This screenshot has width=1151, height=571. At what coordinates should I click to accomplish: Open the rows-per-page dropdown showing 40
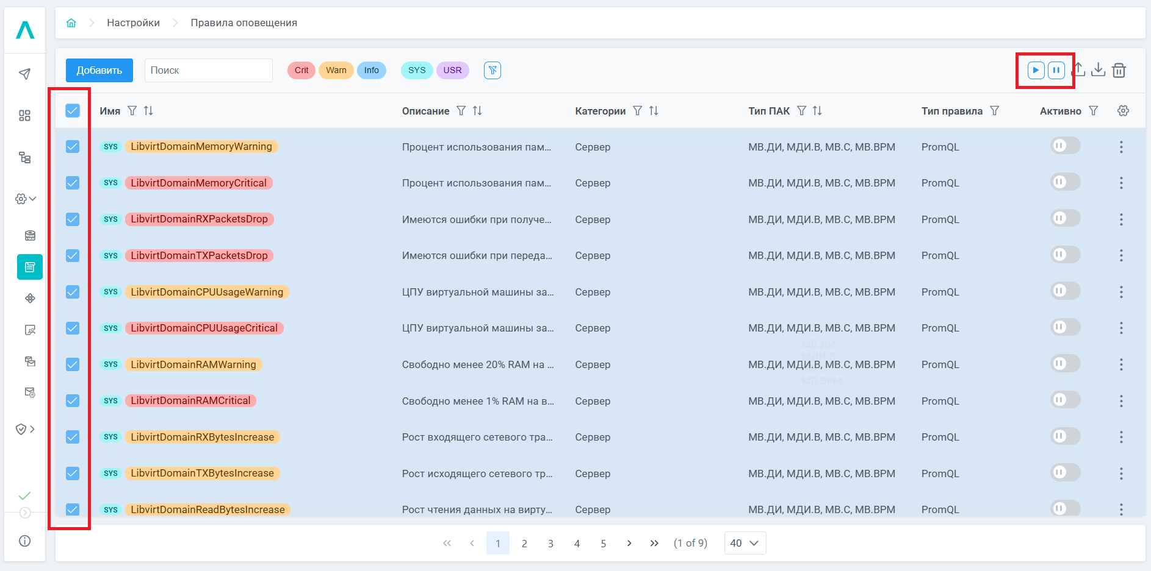pyautogui.click(x=745, y=543)
